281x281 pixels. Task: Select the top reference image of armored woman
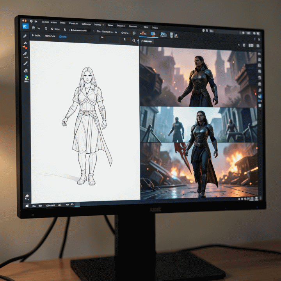pyautogui.click(x=198, y=77)
